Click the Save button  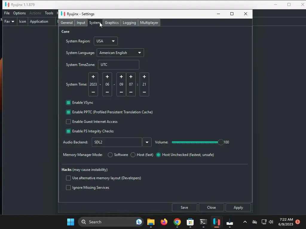184,208
